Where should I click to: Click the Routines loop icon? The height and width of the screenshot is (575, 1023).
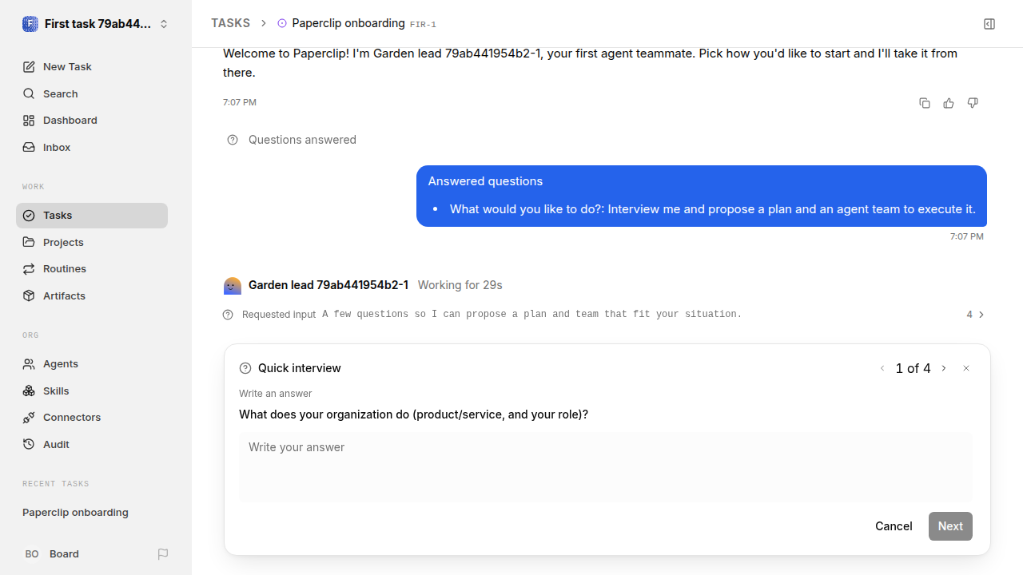29,269
